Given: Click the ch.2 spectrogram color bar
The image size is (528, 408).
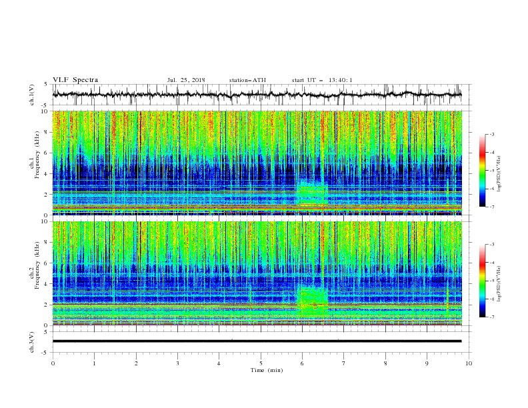Looking at the screenshot, I should (x=483, y=281).
